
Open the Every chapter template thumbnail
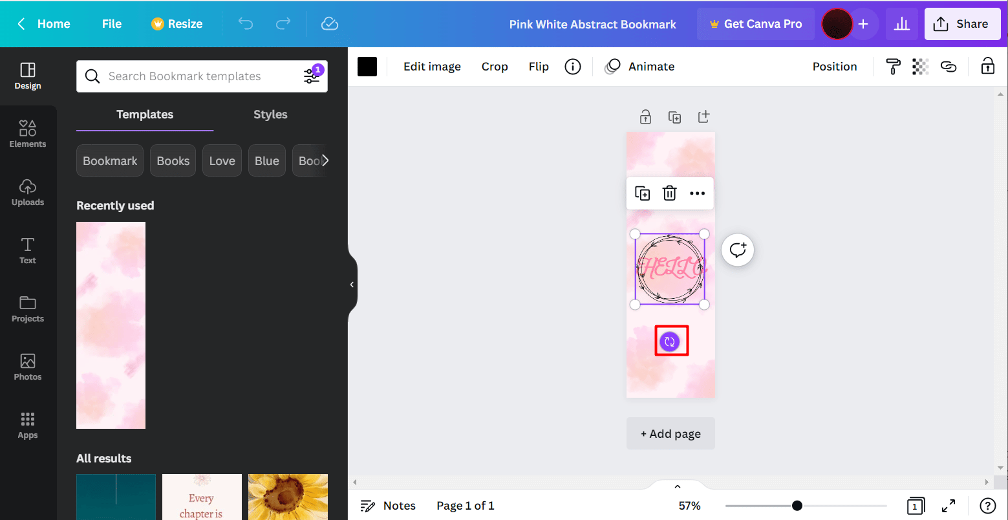202,497
